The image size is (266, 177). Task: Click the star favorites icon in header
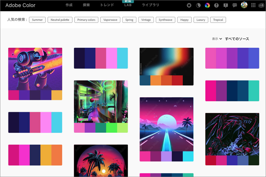tap(189, 5)
